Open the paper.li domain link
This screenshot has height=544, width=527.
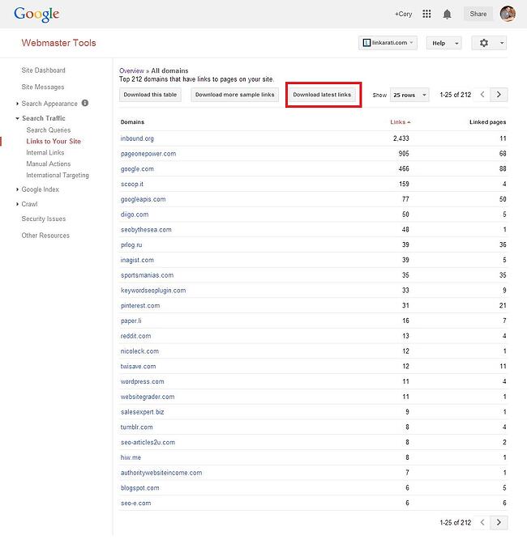click(131, 321)
